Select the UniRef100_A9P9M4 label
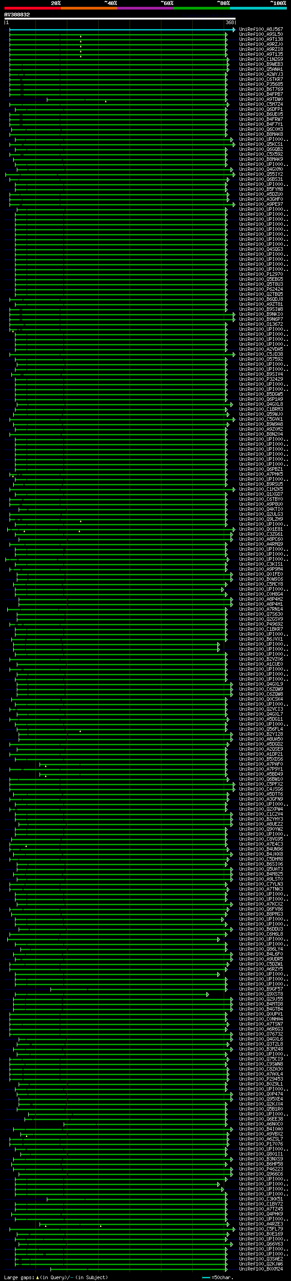The height and width of the screenshot is (1281, 291). 261,569
